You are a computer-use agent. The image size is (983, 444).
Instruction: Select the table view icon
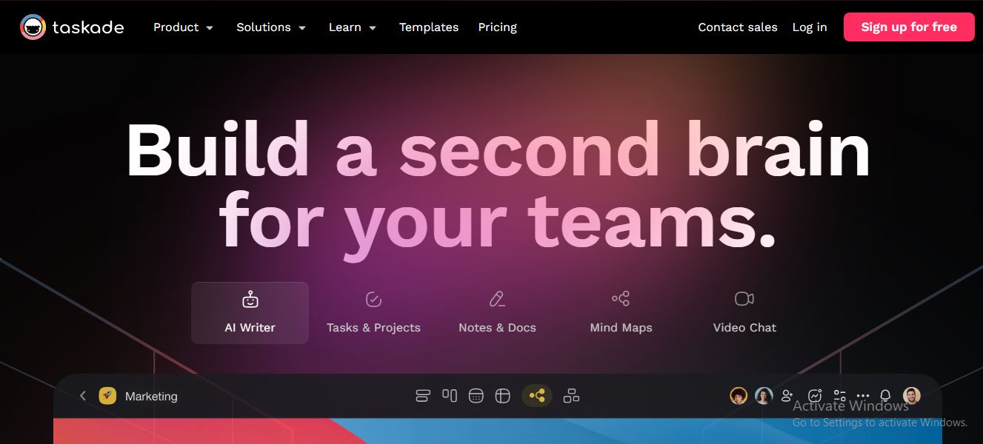click(x=503, y=396)
